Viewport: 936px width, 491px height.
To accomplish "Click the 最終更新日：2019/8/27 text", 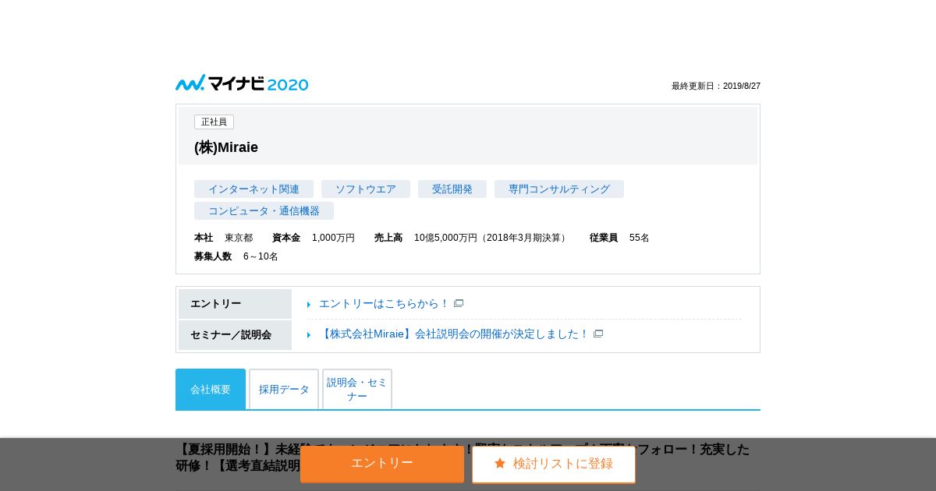I will (716, 86).
